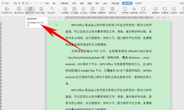Open the 文档修复 document repair tool
184x110 pixels.
pos(125,10)
